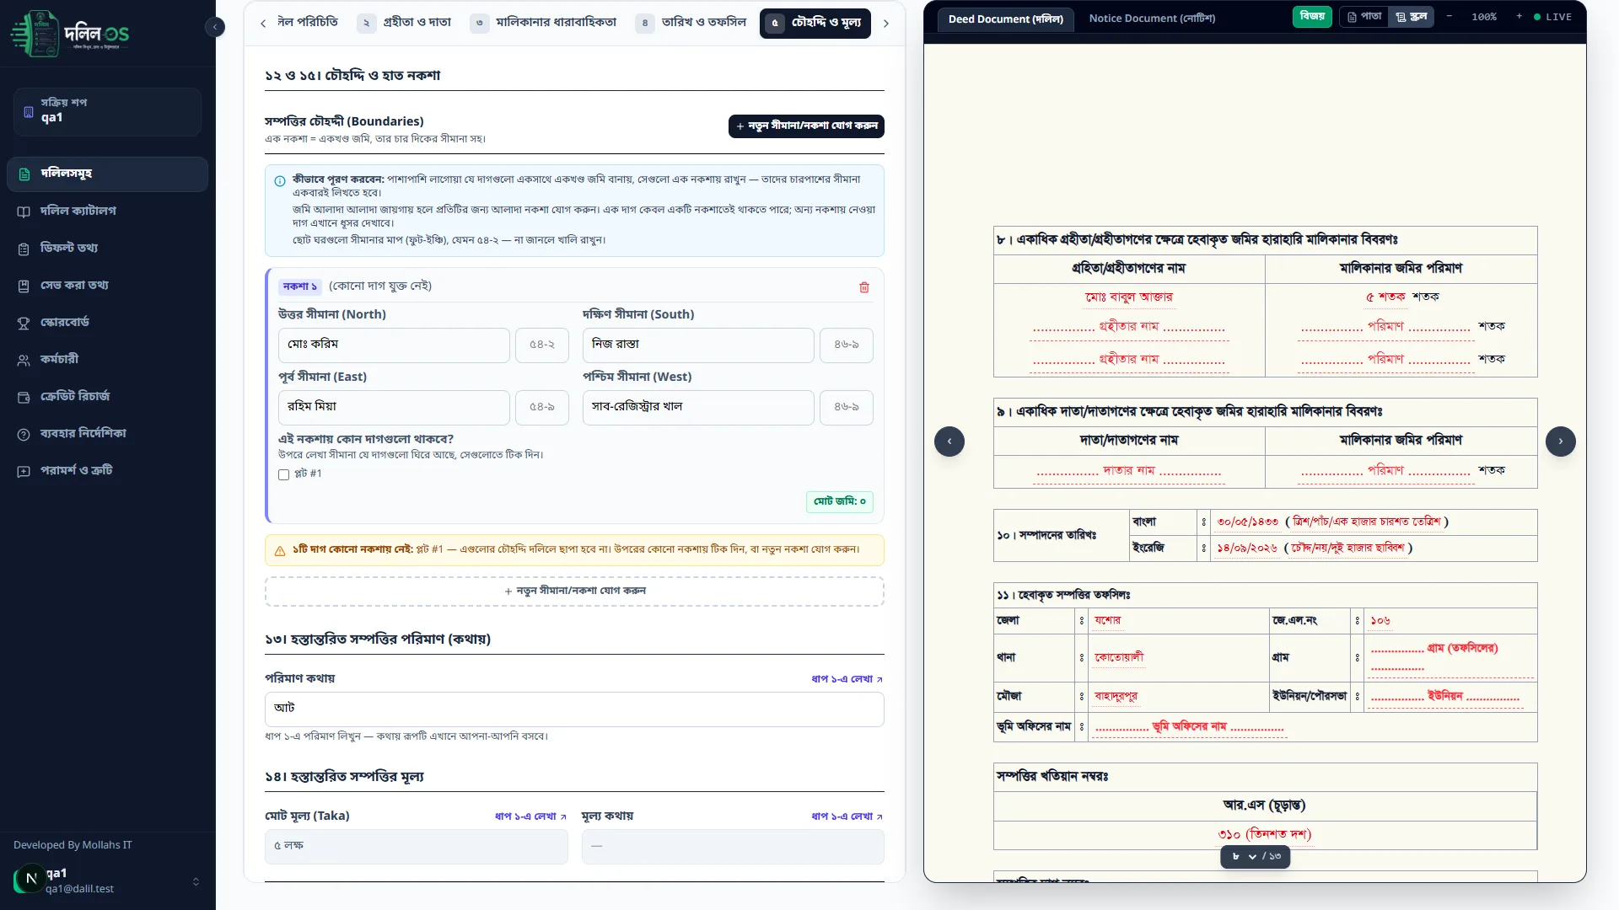1619x910 pixels.
Task: Go to the next document page with the right arrow
Action: 1561,442
